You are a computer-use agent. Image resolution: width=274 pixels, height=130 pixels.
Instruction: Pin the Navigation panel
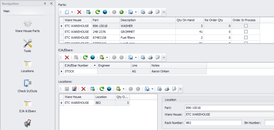pyautogui.click(x=45, y=3)
